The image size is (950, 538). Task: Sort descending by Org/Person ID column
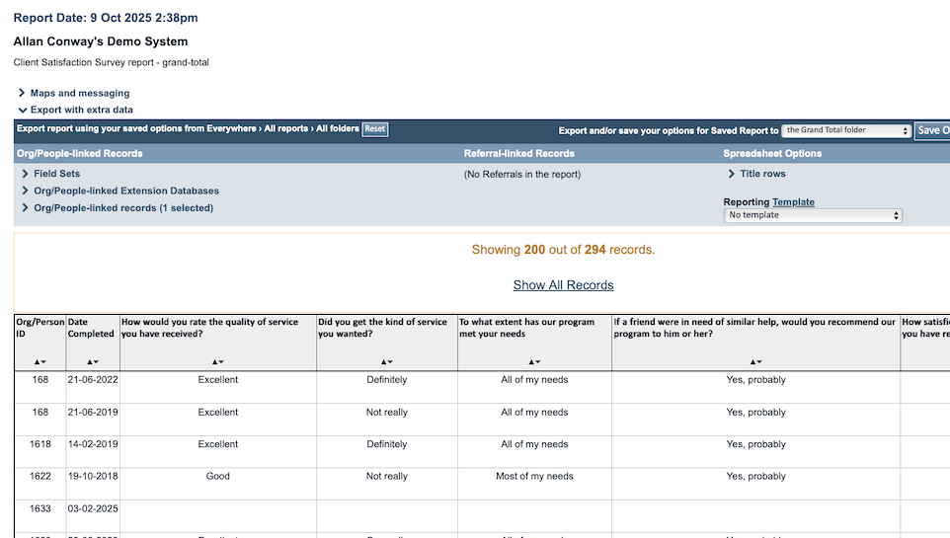[x=44, y=362]
